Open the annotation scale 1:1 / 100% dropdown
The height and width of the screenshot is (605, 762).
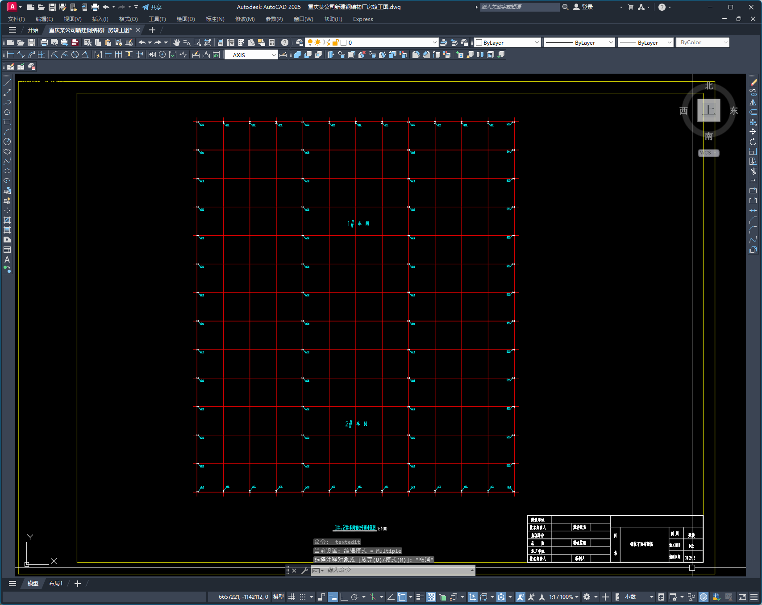564,597
